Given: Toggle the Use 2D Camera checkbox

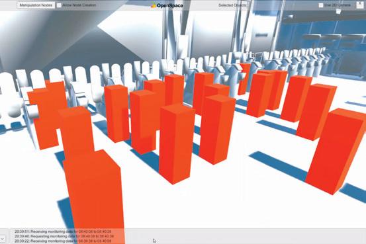Looking at the screenshot, I should (321, 5).
